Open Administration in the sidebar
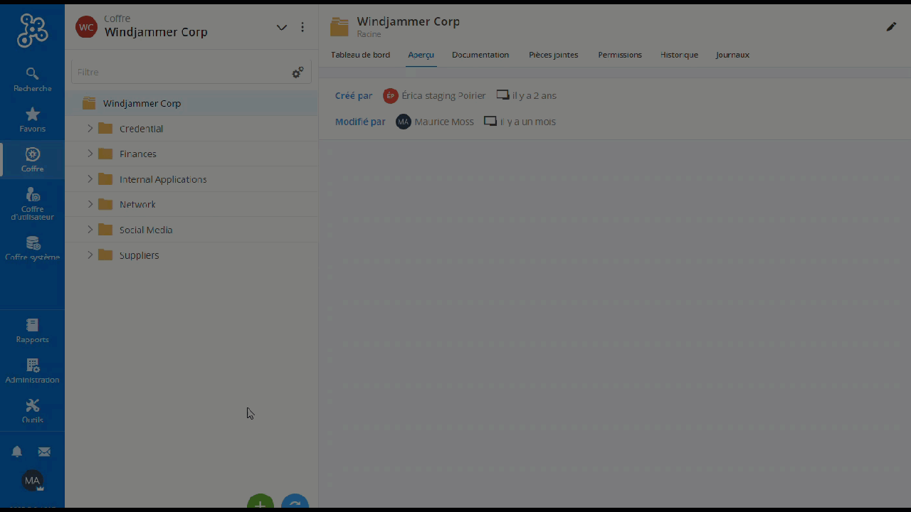The width and height of the screenshot is (911, 512). click(x=32, y=371)
